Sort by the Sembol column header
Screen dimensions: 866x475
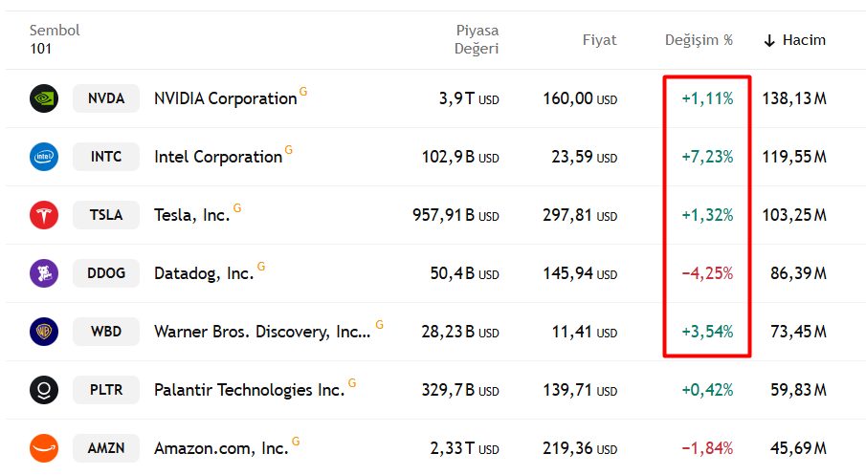click(x=55, y=31)
